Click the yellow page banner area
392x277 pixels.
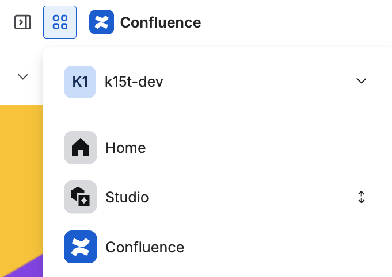21,172
